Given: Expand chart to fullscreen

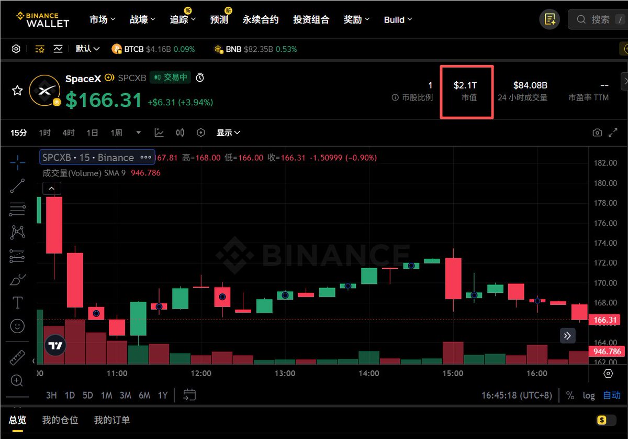Looking at the screenshot, I should tap(613, 133).
